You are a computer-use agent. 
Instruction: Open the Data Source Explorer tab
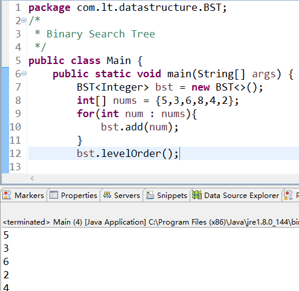pos(236,195)
